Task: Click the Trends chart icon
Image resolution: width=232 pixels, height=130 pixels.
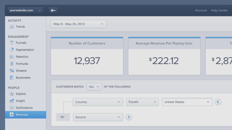Action: (12, 26)
